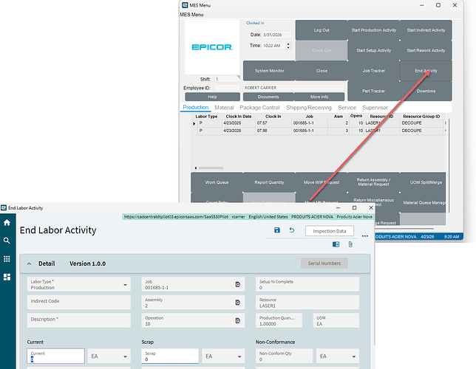
Task: Click the Scrap quantity input field
Action: [170, 356]
